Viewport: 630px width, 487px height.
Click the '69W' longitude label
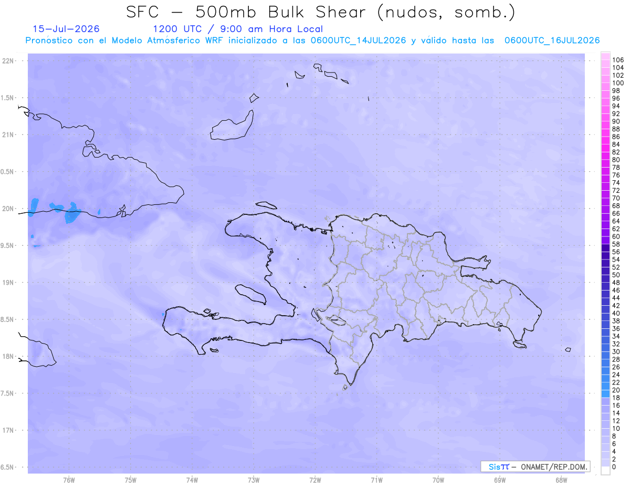[500, 480]
